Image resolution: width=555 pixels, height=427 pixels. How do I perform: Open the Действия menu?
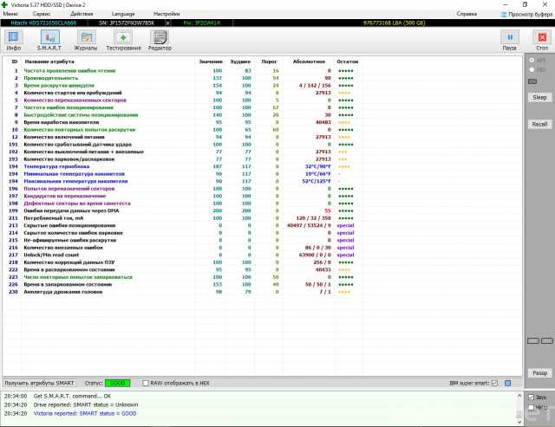coord(82,14)
